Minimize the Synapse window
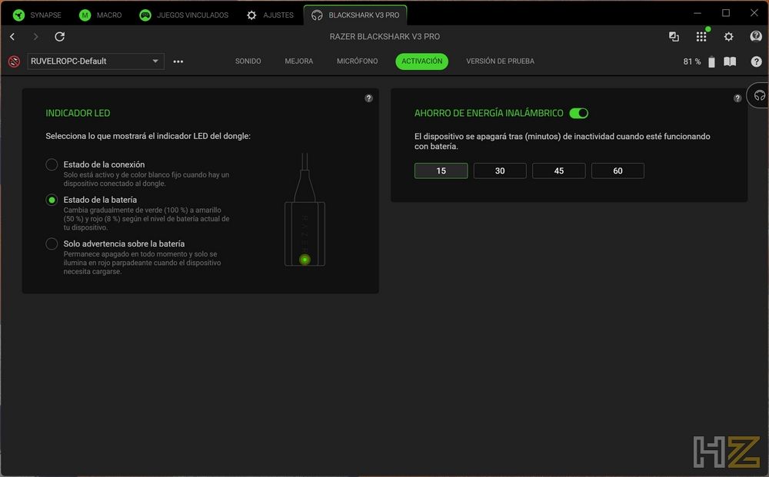The width and height of the screenshot is (769, 477). pos(697,13)
